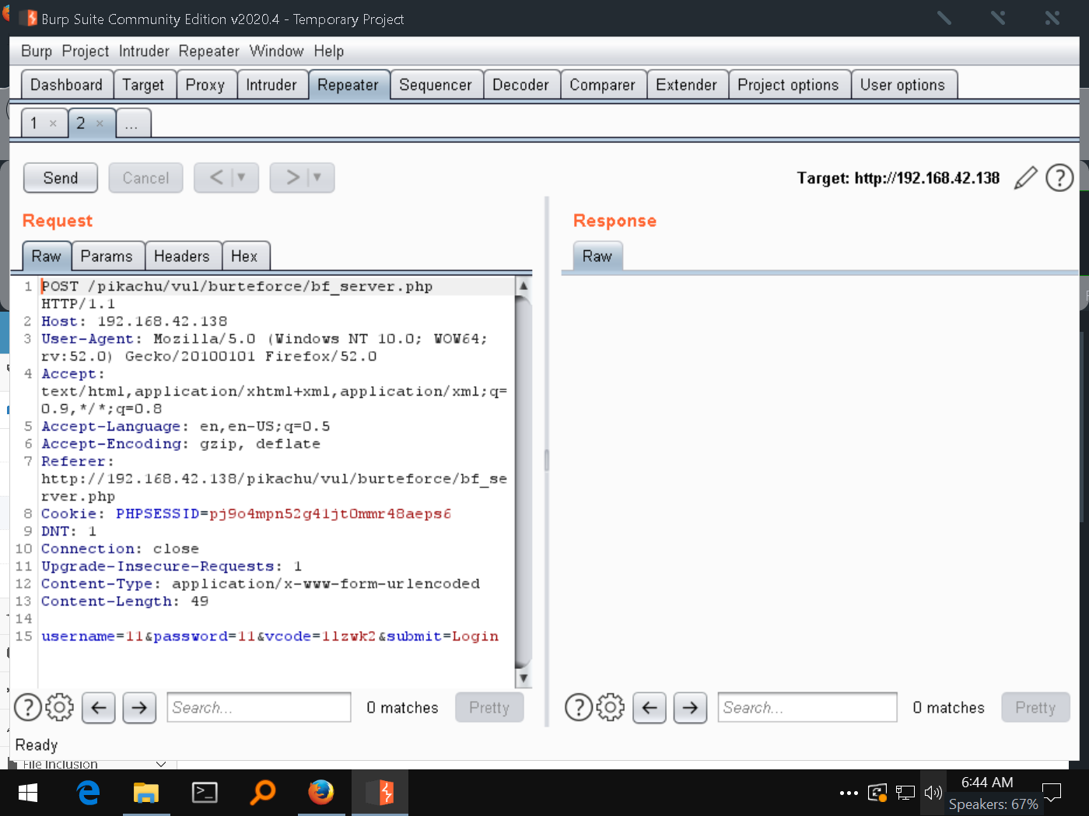
Task: Open the Project menu
Action: (86, 51)
